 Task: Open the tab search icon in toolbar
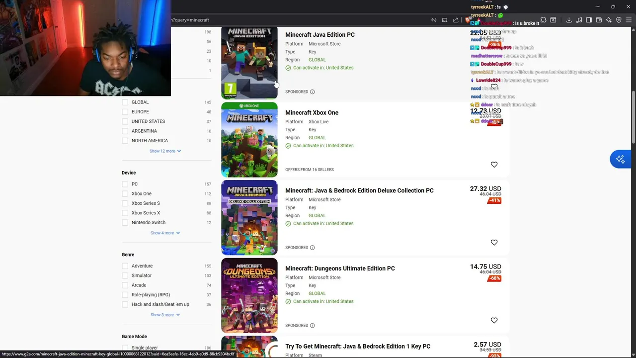(553, 20)
